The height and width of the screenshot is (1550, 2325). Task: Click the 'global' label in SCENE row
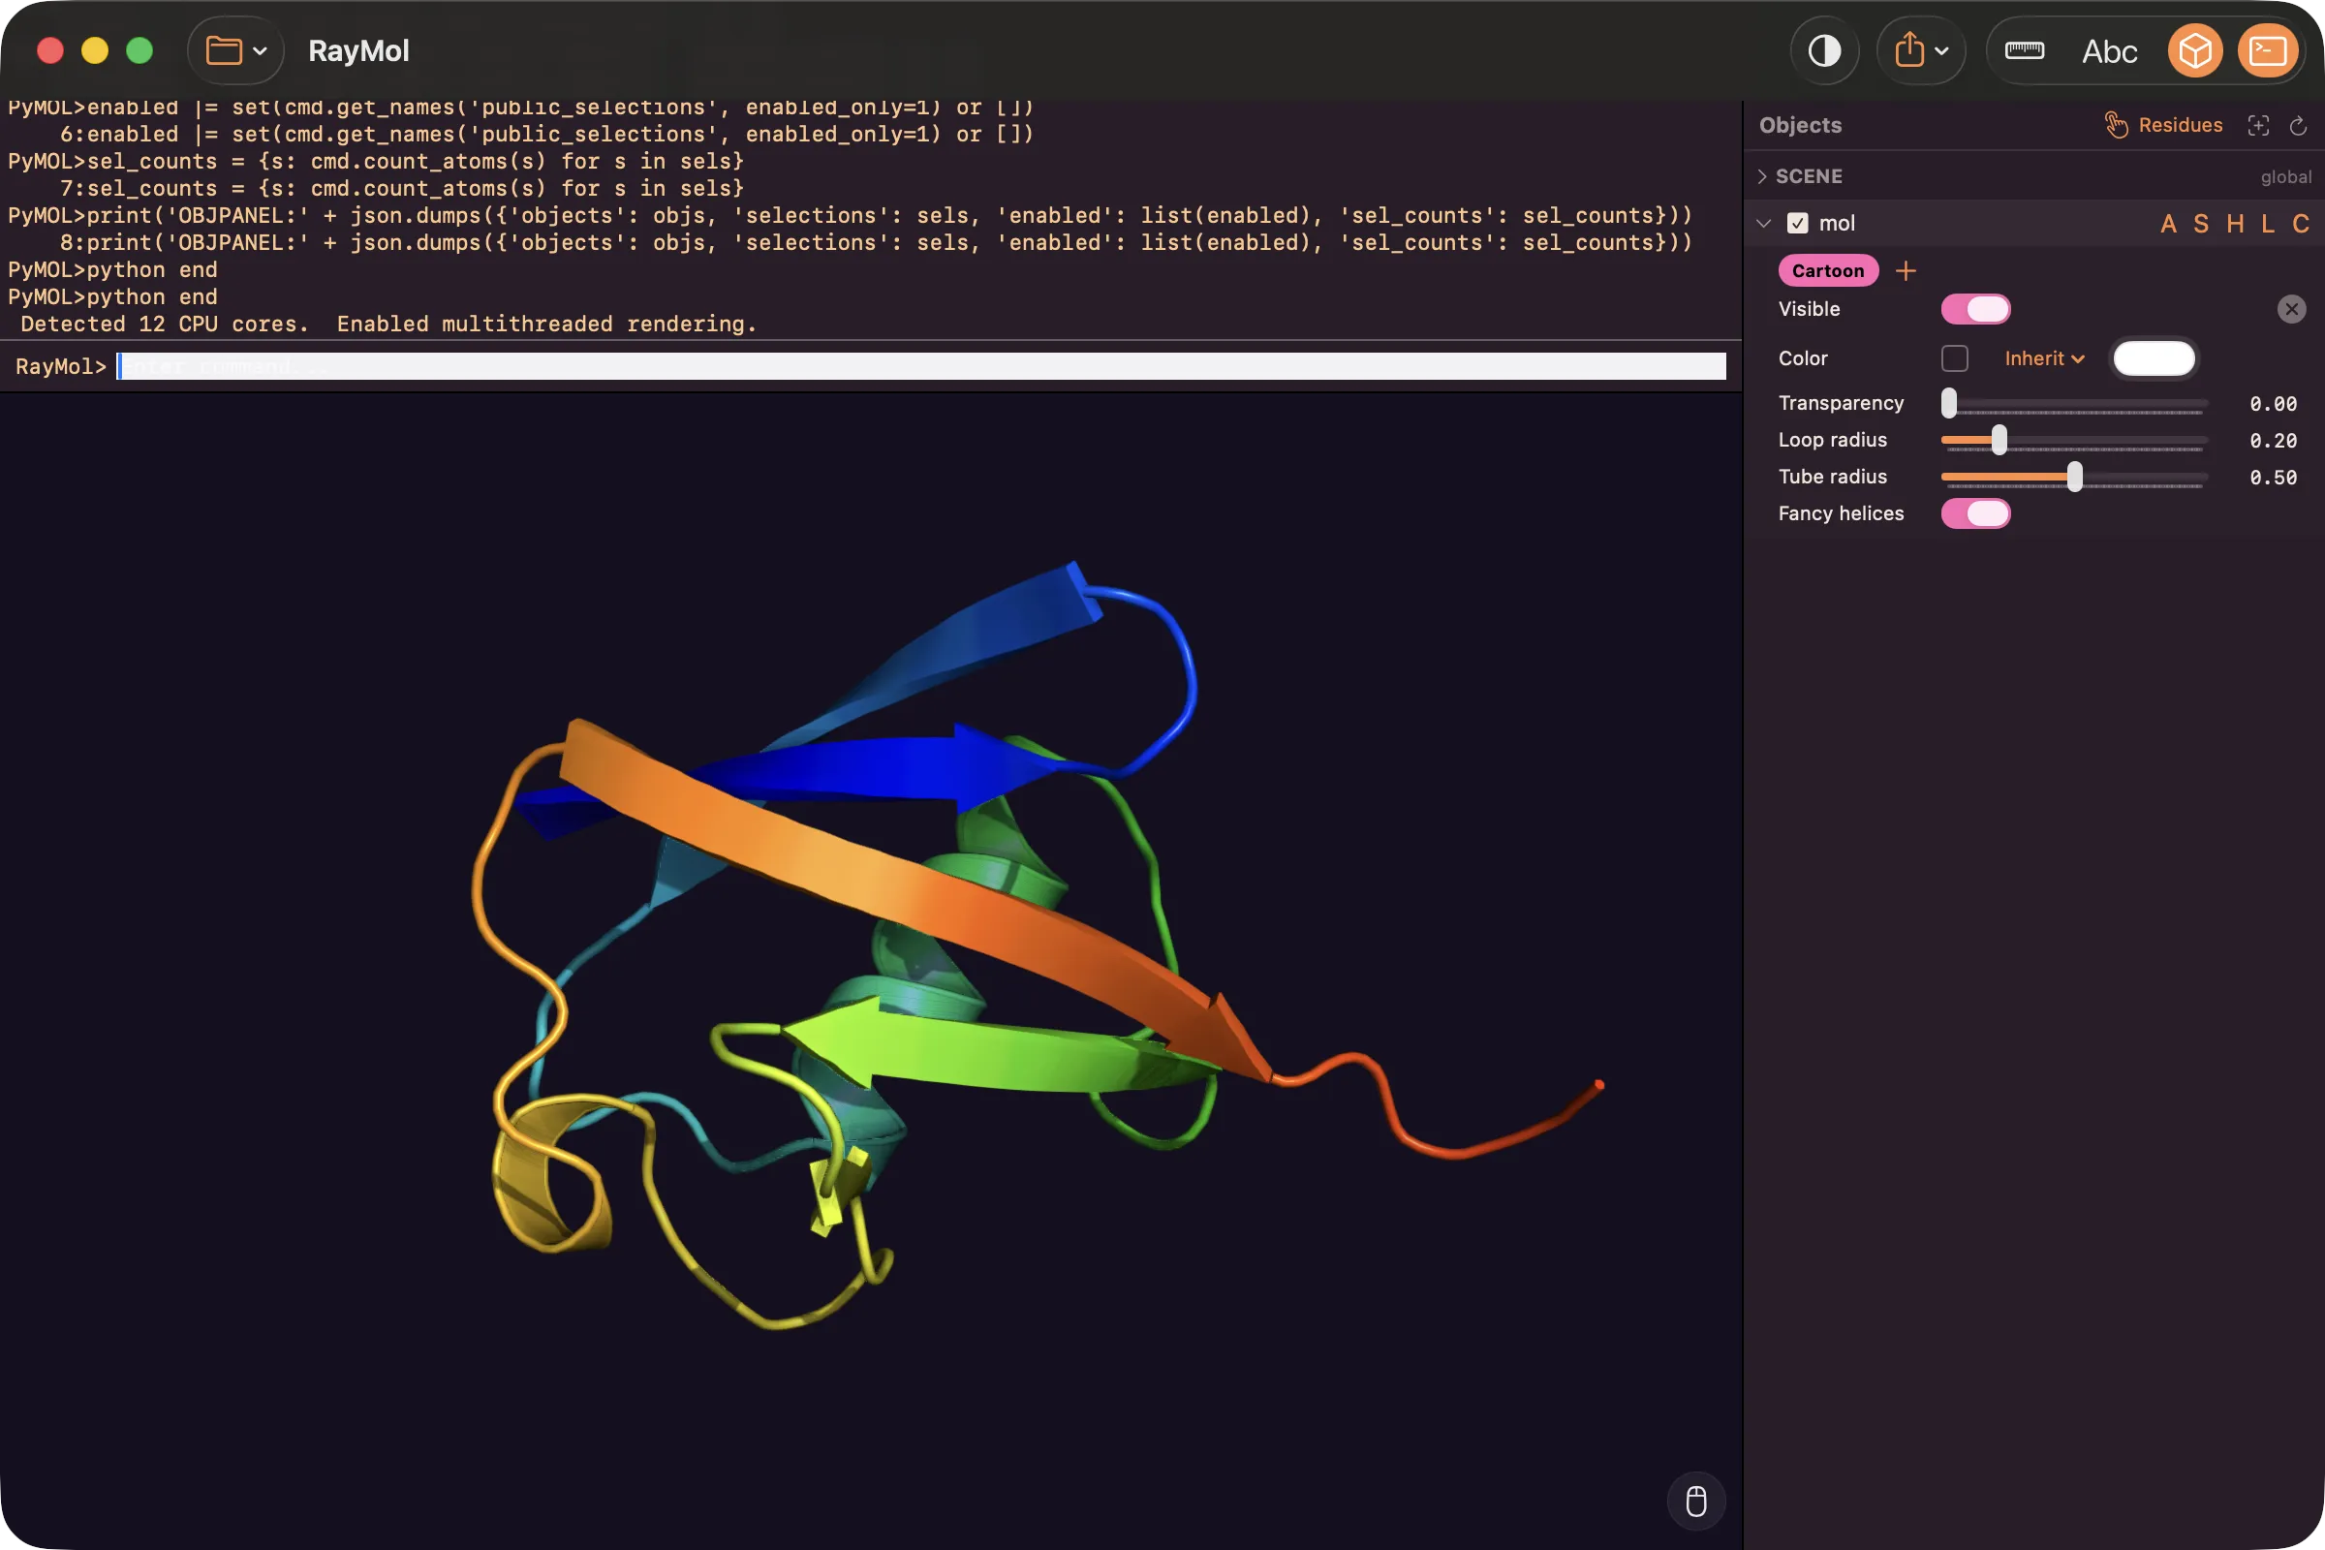pyautogui.click(x=2284, y=177)
